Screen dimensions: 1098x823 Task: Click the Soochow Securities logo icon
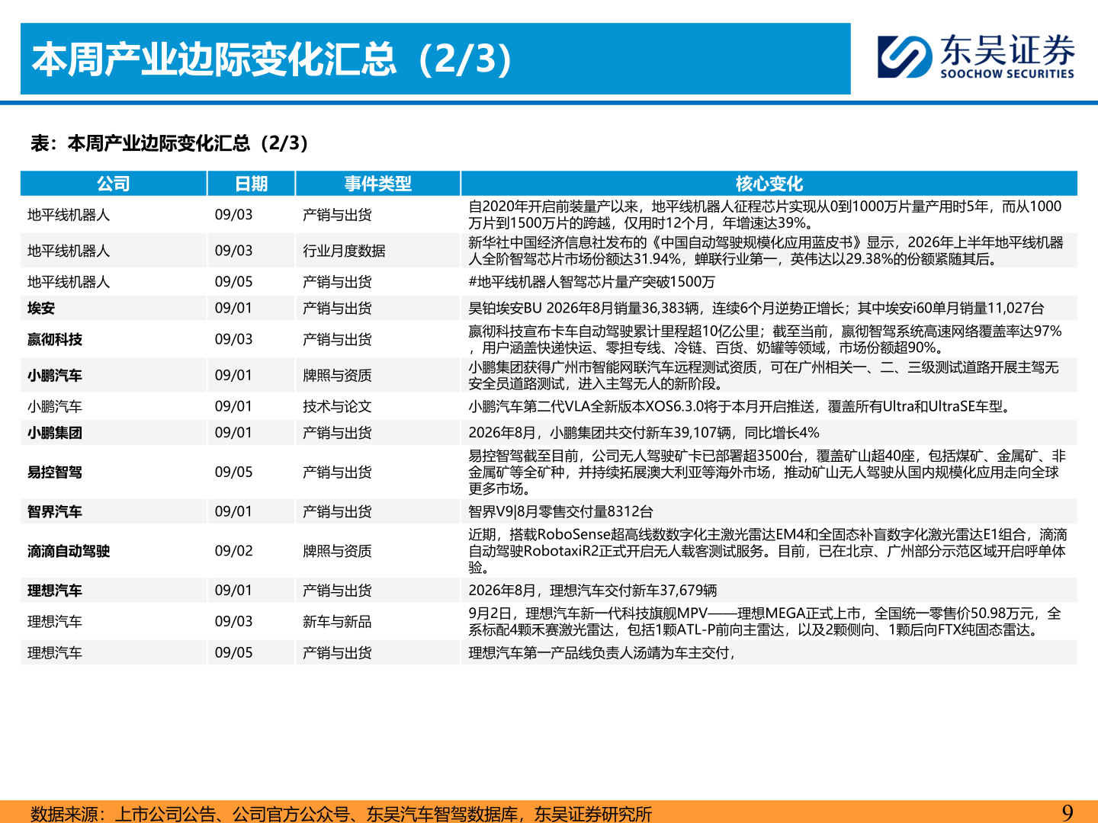click(904, 57)
